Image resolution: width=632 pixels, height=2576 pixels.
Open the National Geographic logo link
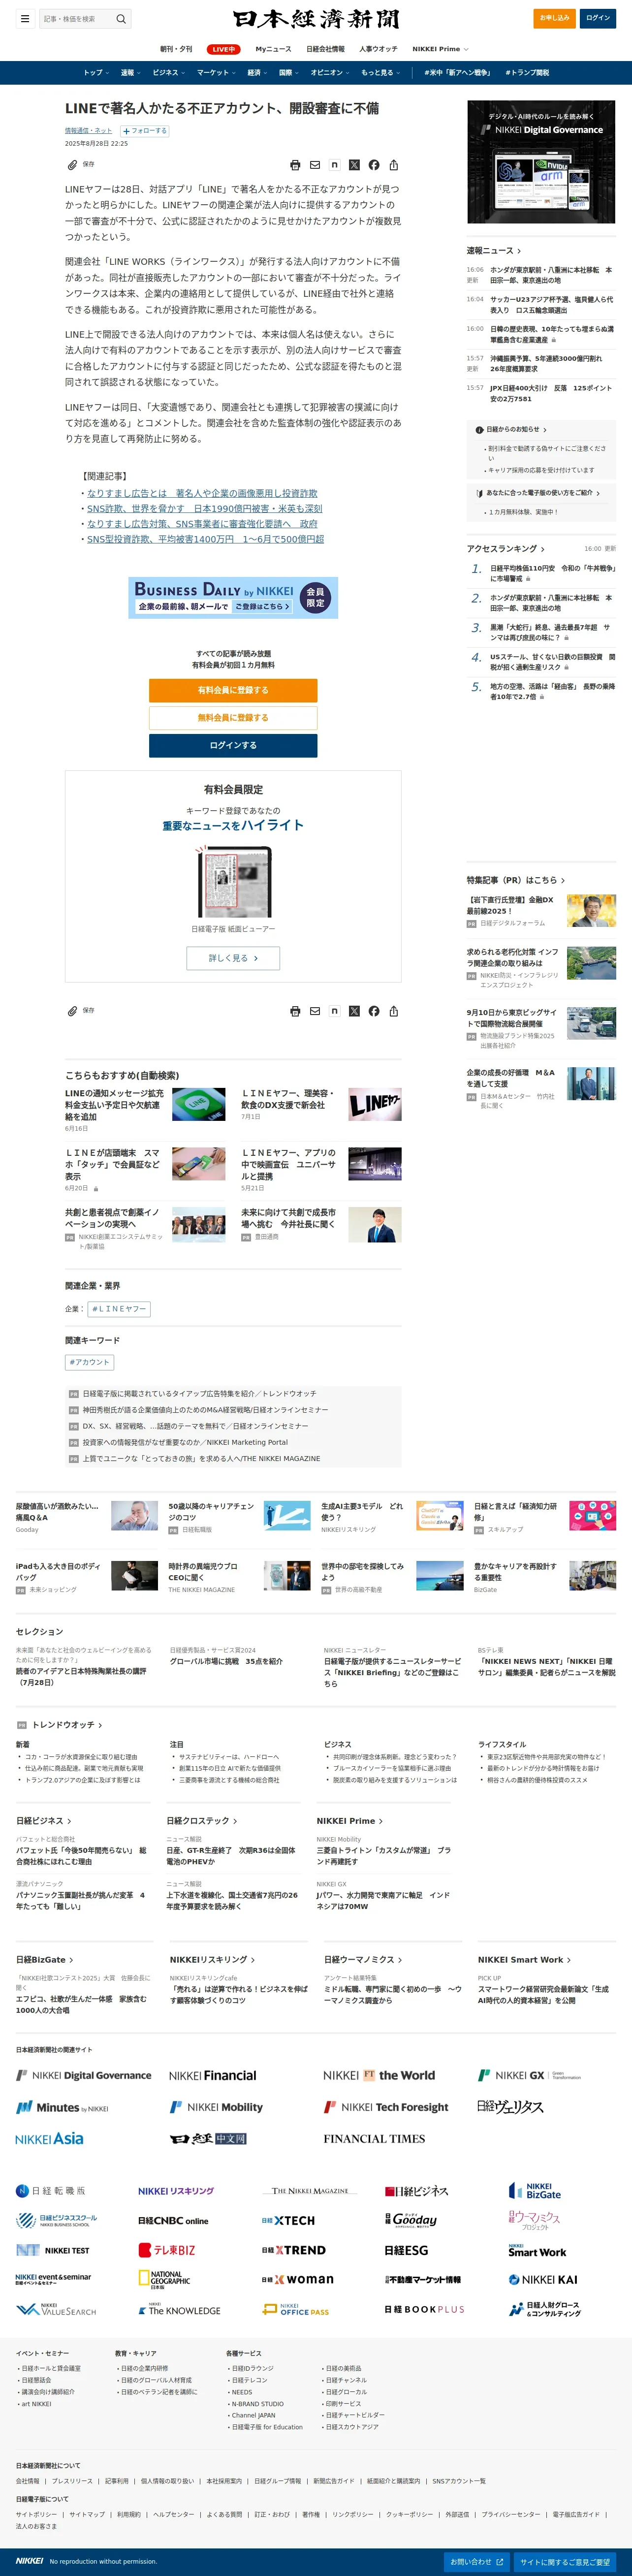[164, 2280]
